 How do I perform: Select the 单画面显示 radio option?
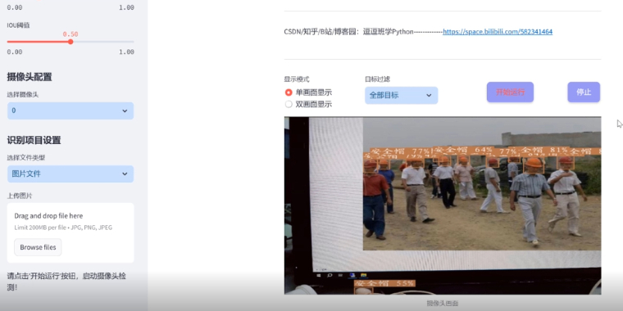point(308,92)
